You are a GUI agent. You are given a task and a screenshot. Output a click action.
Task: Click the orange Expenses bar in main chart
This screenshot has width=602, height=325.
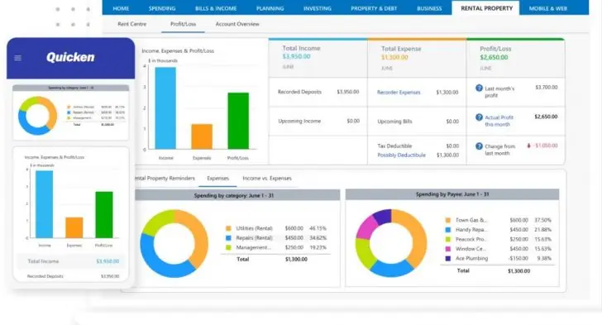coord(202,136)
